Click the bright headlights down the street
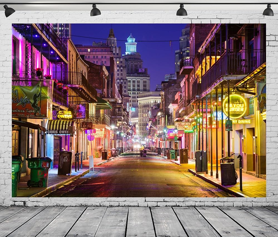This screenshot has width=278, height=237. pyautogui.click(x=137, y=146)
